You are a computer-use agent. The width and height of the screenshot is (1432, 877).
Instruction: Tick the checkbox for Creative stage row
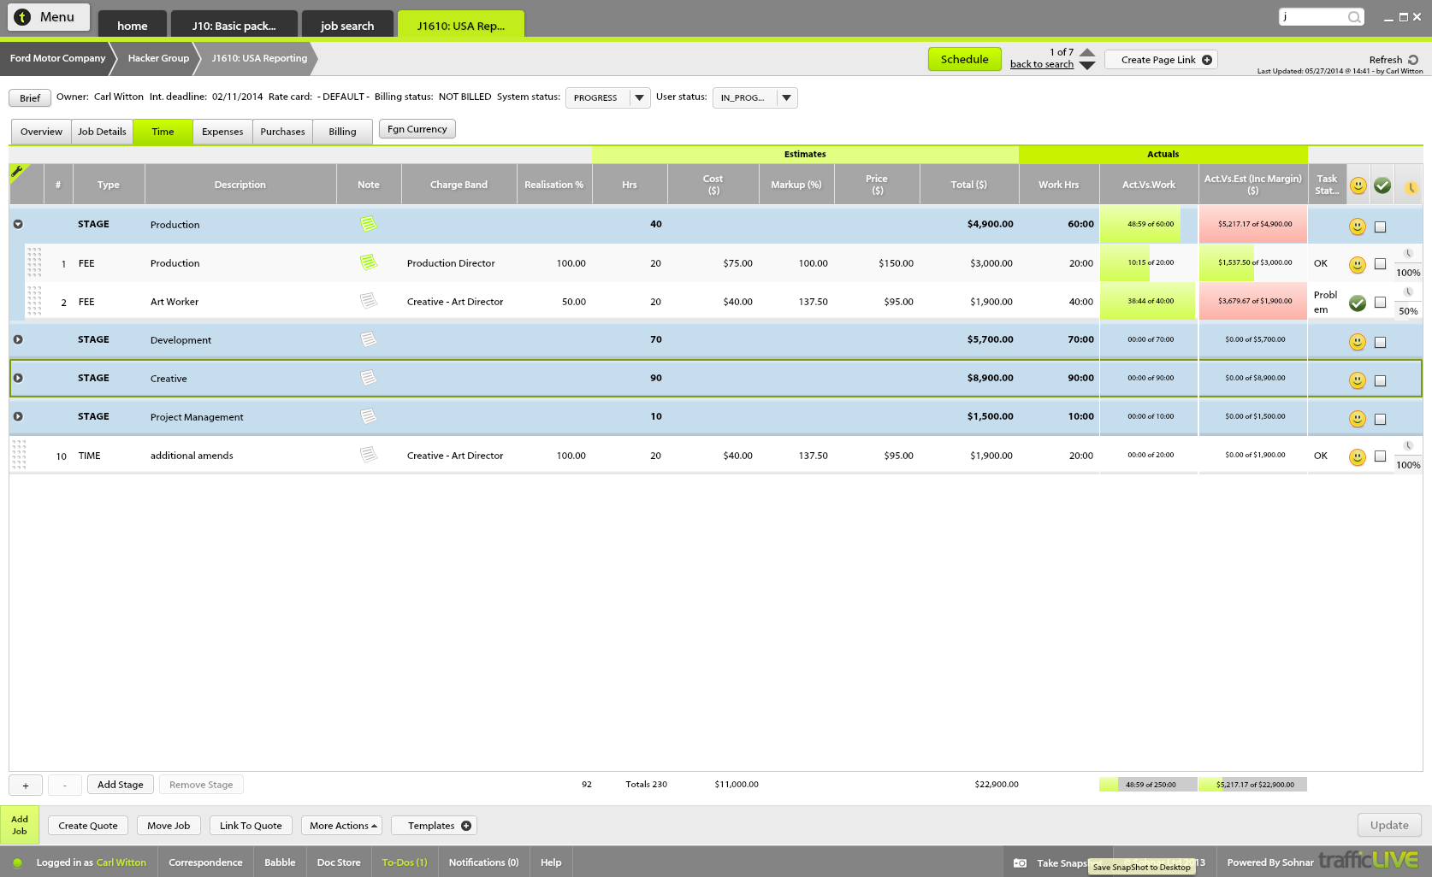click(1380, 381)
